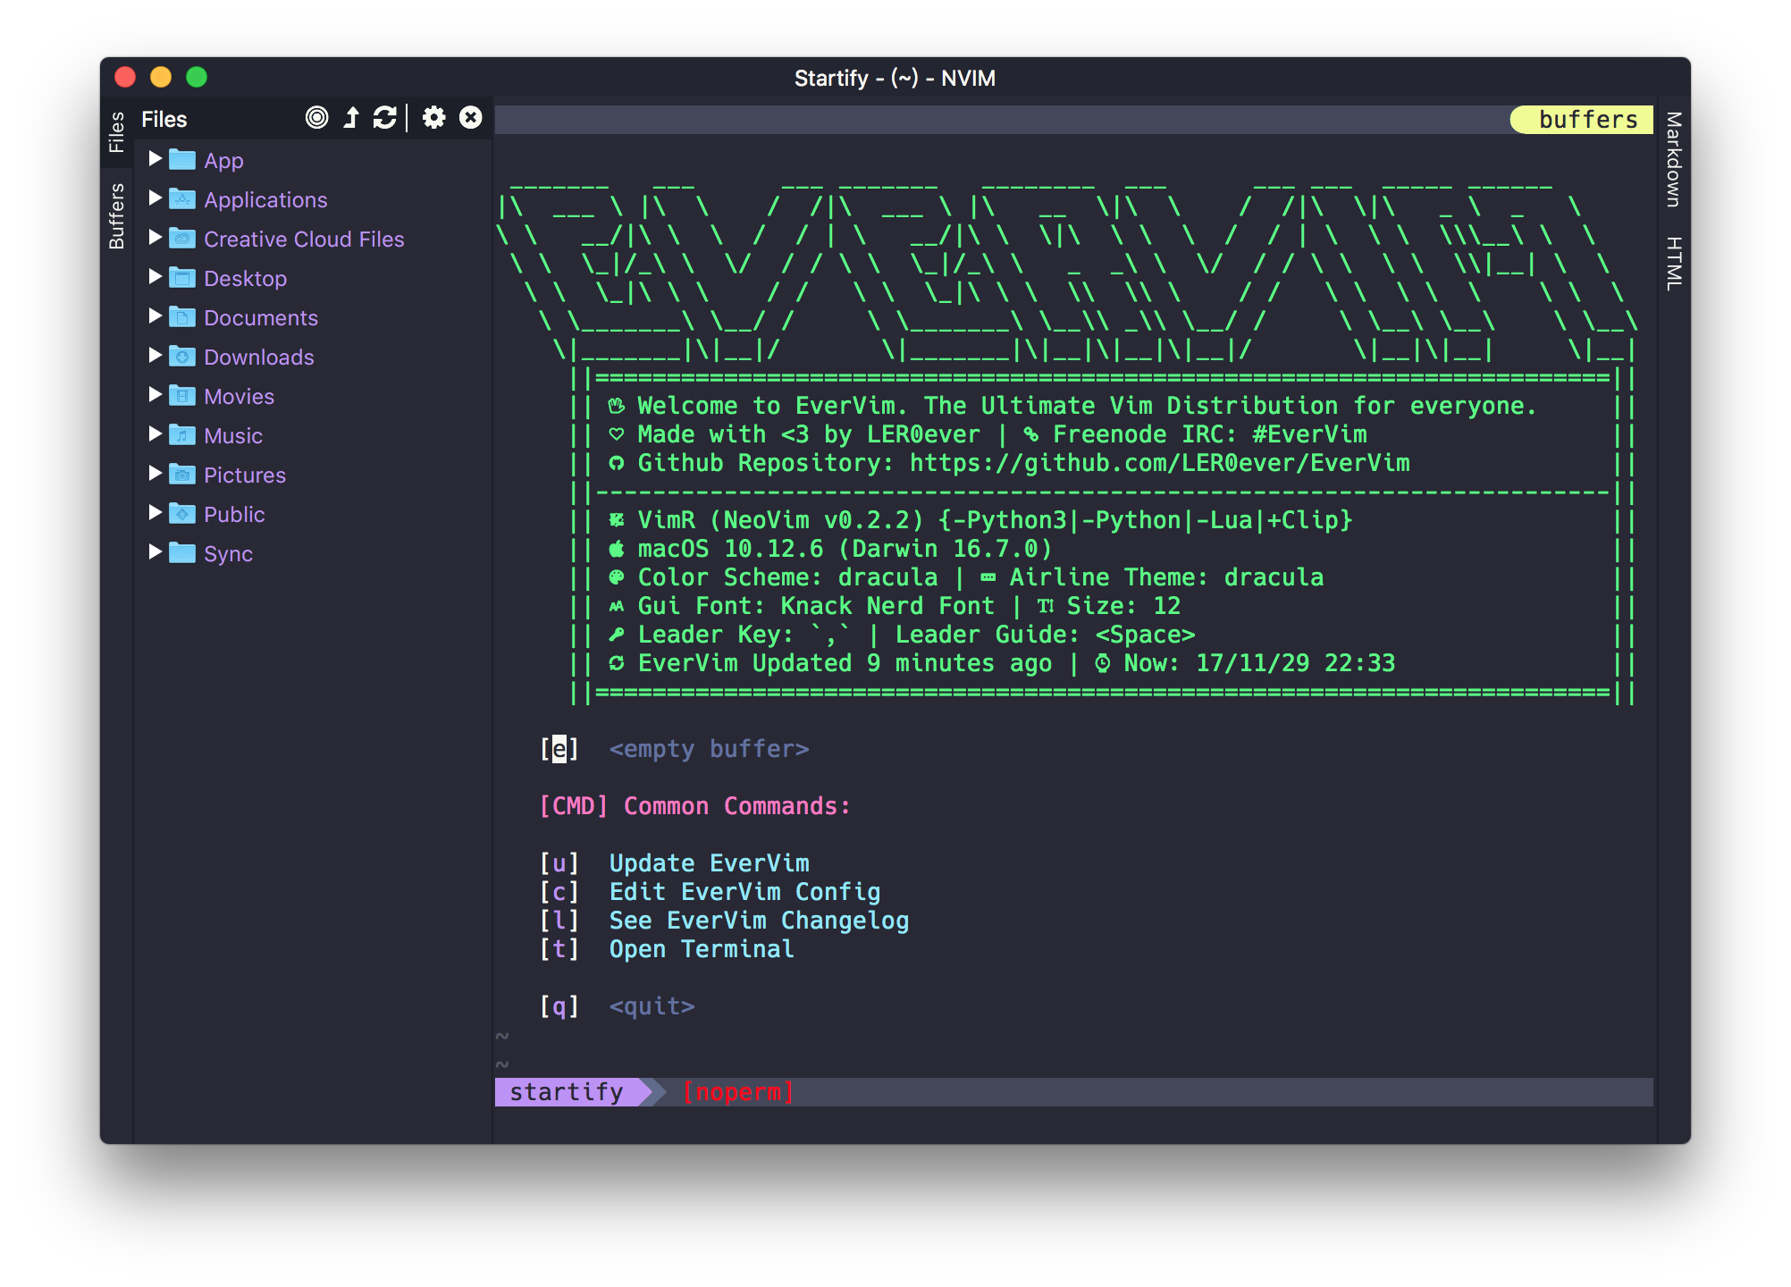Select the App folder icon

tap(182, 160)
